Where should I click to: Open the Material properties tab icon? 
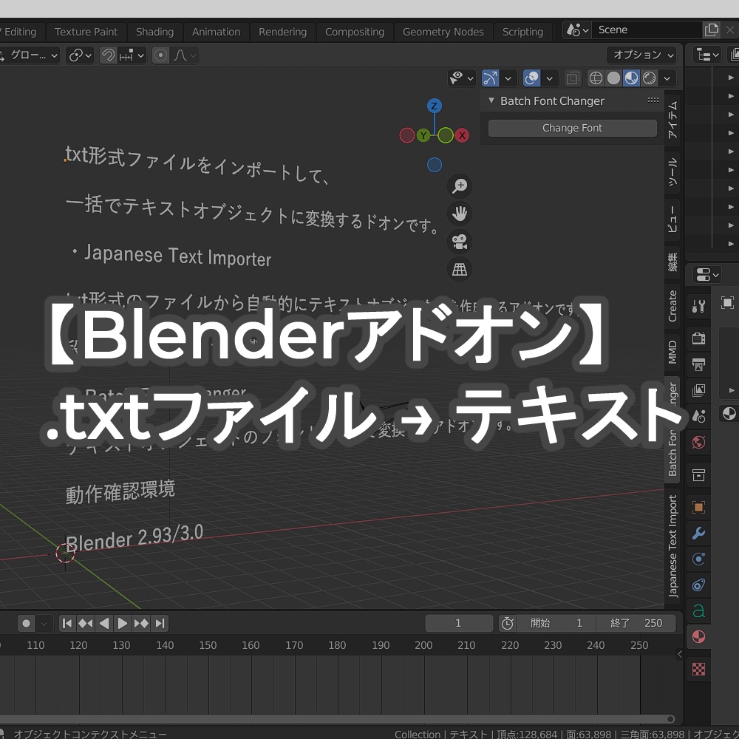point(698,637)
